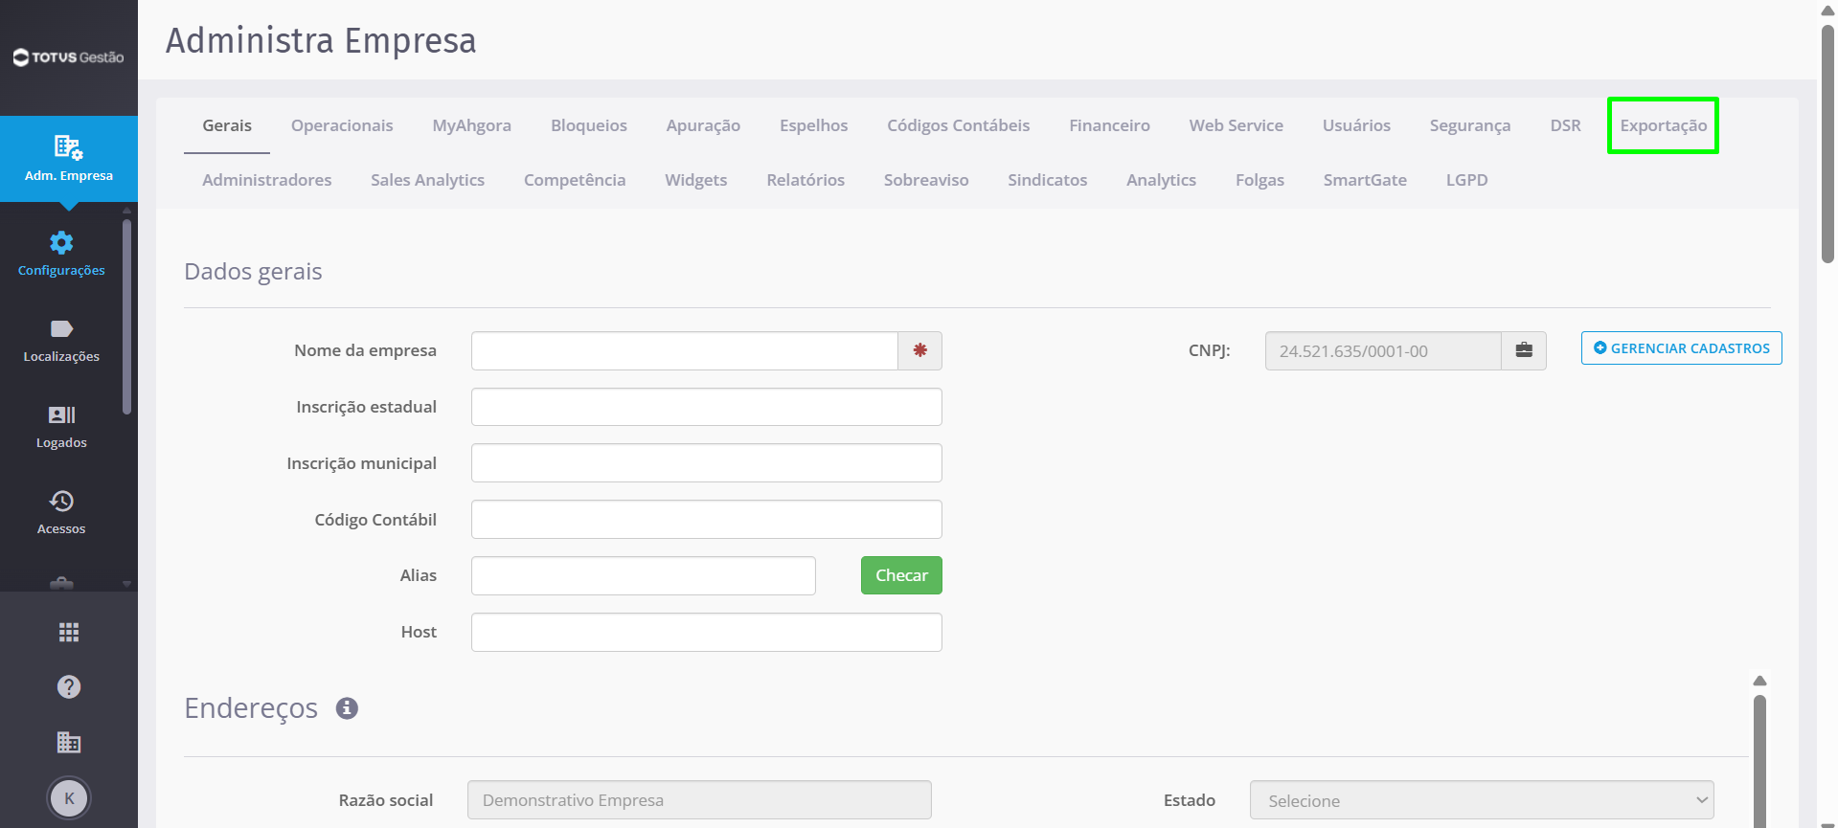
Task: Open the Analytics tab
Action: (x=1161, y=180)
